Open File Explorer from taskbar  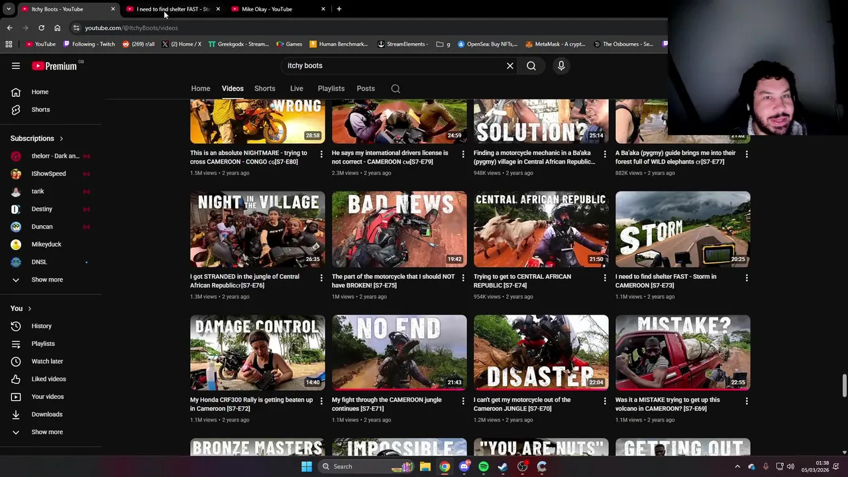425,466
